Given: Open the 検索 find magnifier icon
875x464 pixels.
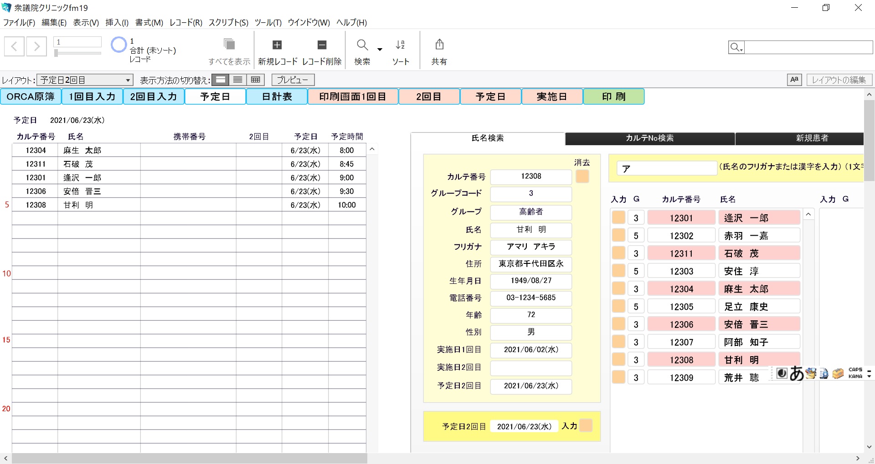Looking at the screenshot, I should (362, 45).
